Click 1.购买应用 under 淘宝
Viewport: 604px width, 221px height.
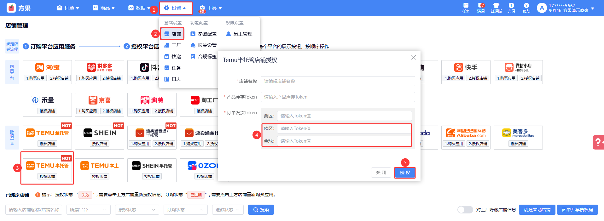click(35, 78)
